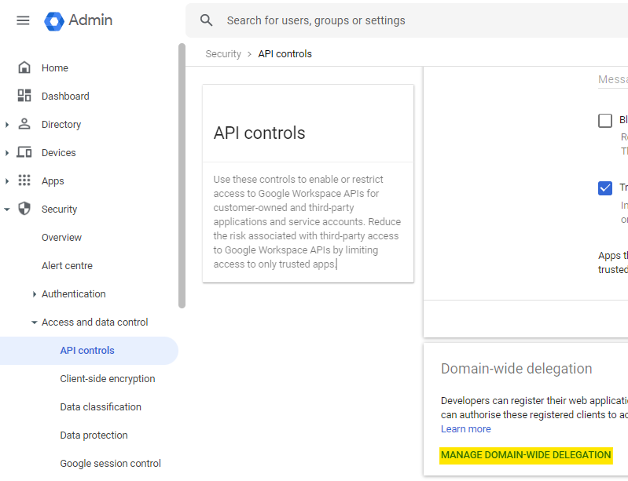This screenshot has height=481, width=628.
Task: Click the Directory person icon
Action: (x=24, y=124)
